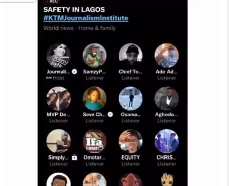Select the EQUITY listener avatar
Viewport: 229px width, 186px height.
[x=131, y=141]
